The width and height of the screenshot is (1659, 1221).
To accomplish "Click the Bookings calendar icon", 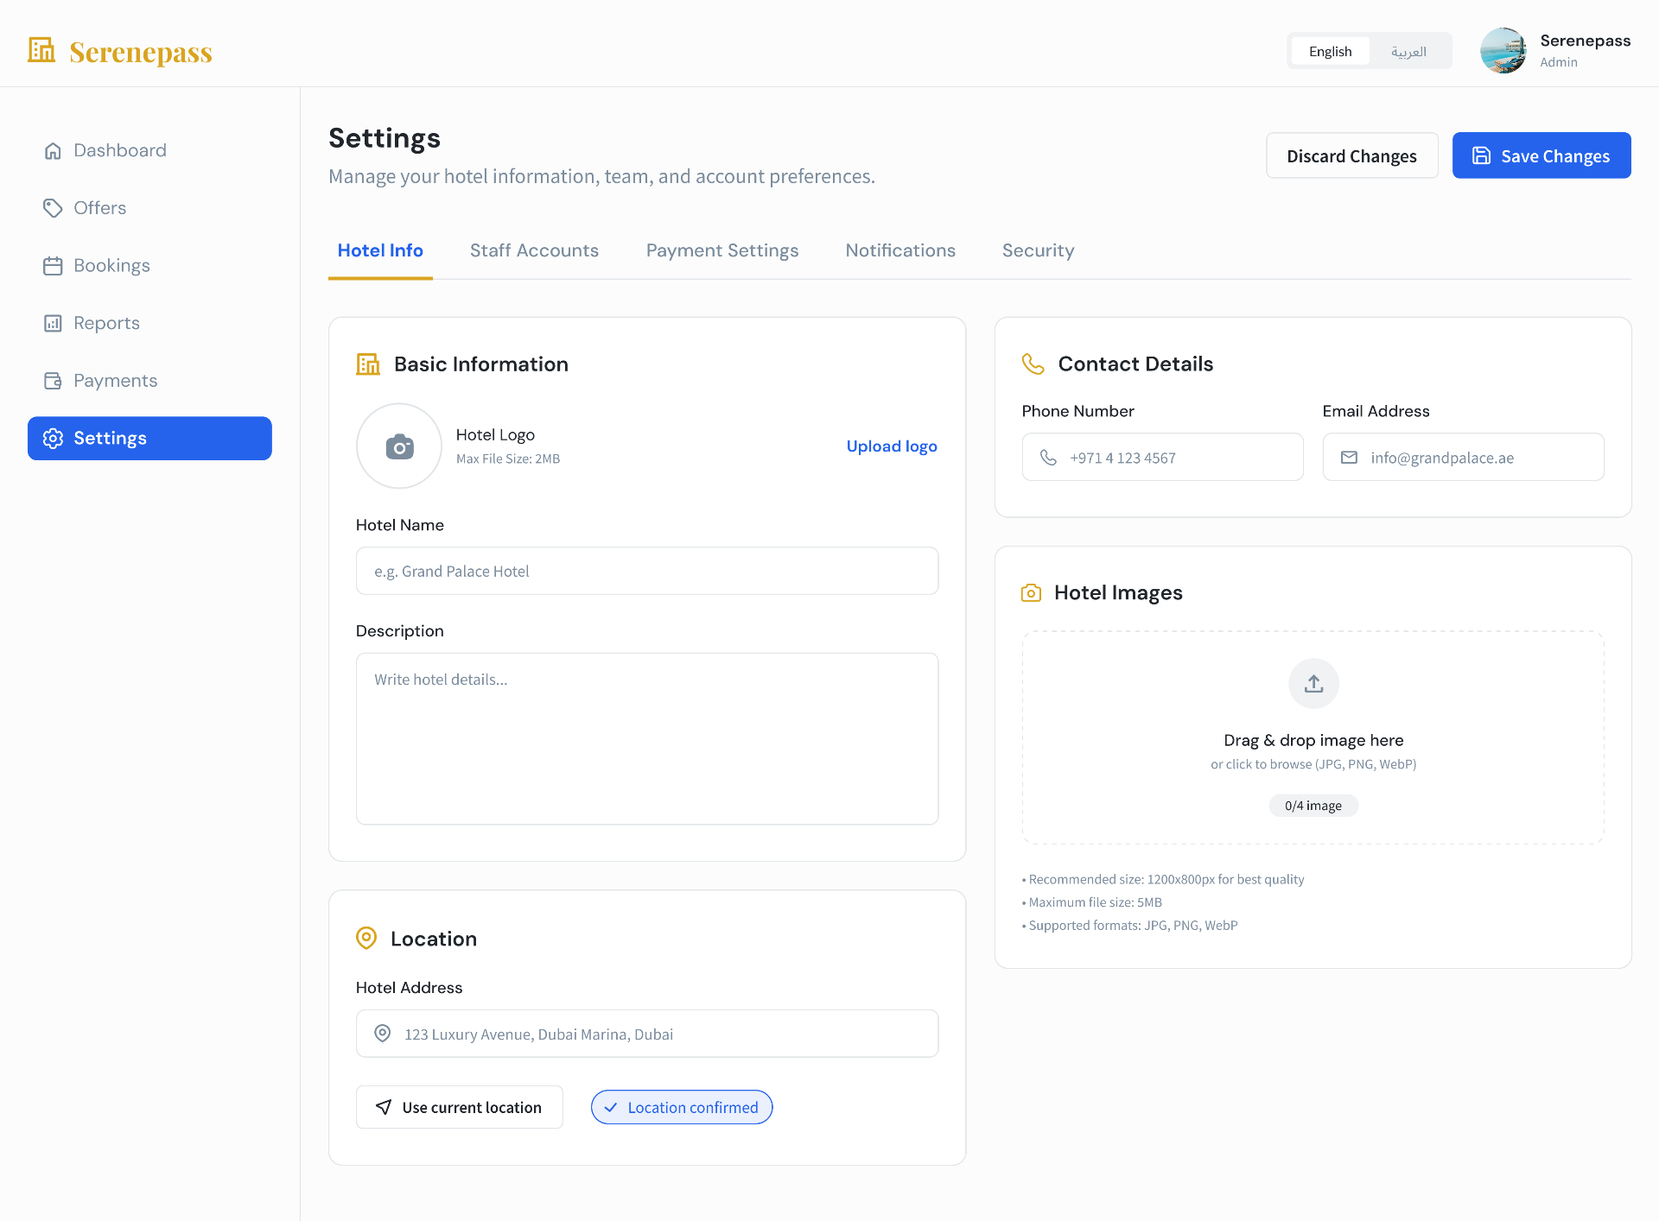I will click(x=53, y=266).
